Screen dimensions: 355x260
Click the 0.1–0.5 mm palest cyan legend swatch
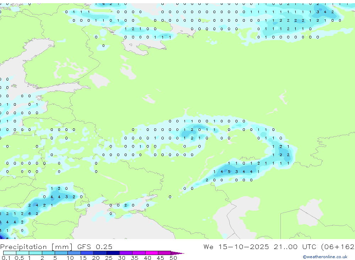(10, 253)
